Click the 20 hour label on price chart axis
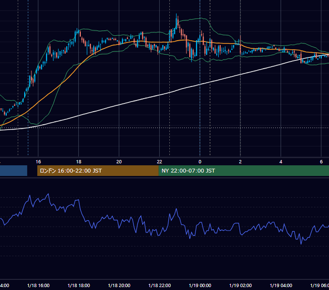329x290 pixels. coord(119,162)
